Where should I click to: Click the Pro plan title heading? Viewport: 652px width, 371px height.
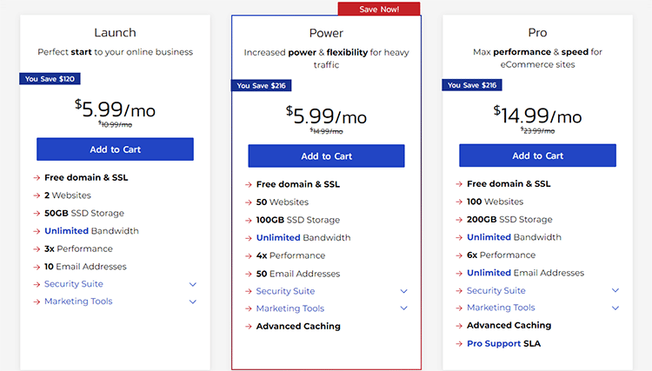tap(537, 33)
